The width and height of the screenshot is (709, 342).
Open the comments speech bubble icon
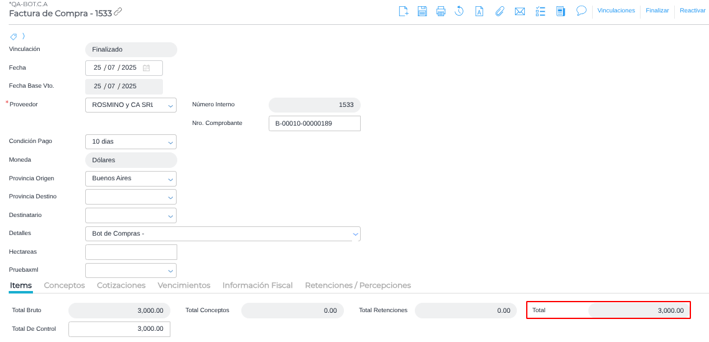[x=582, y=11]
